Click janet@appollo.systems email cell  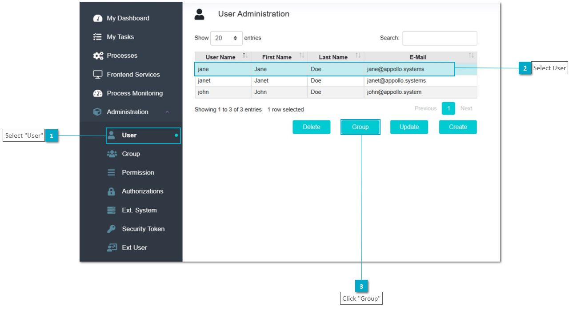coord(397,81)
